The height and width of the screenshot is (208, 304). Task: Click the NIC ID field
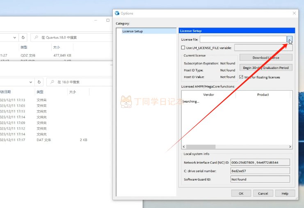click(260, 162)
